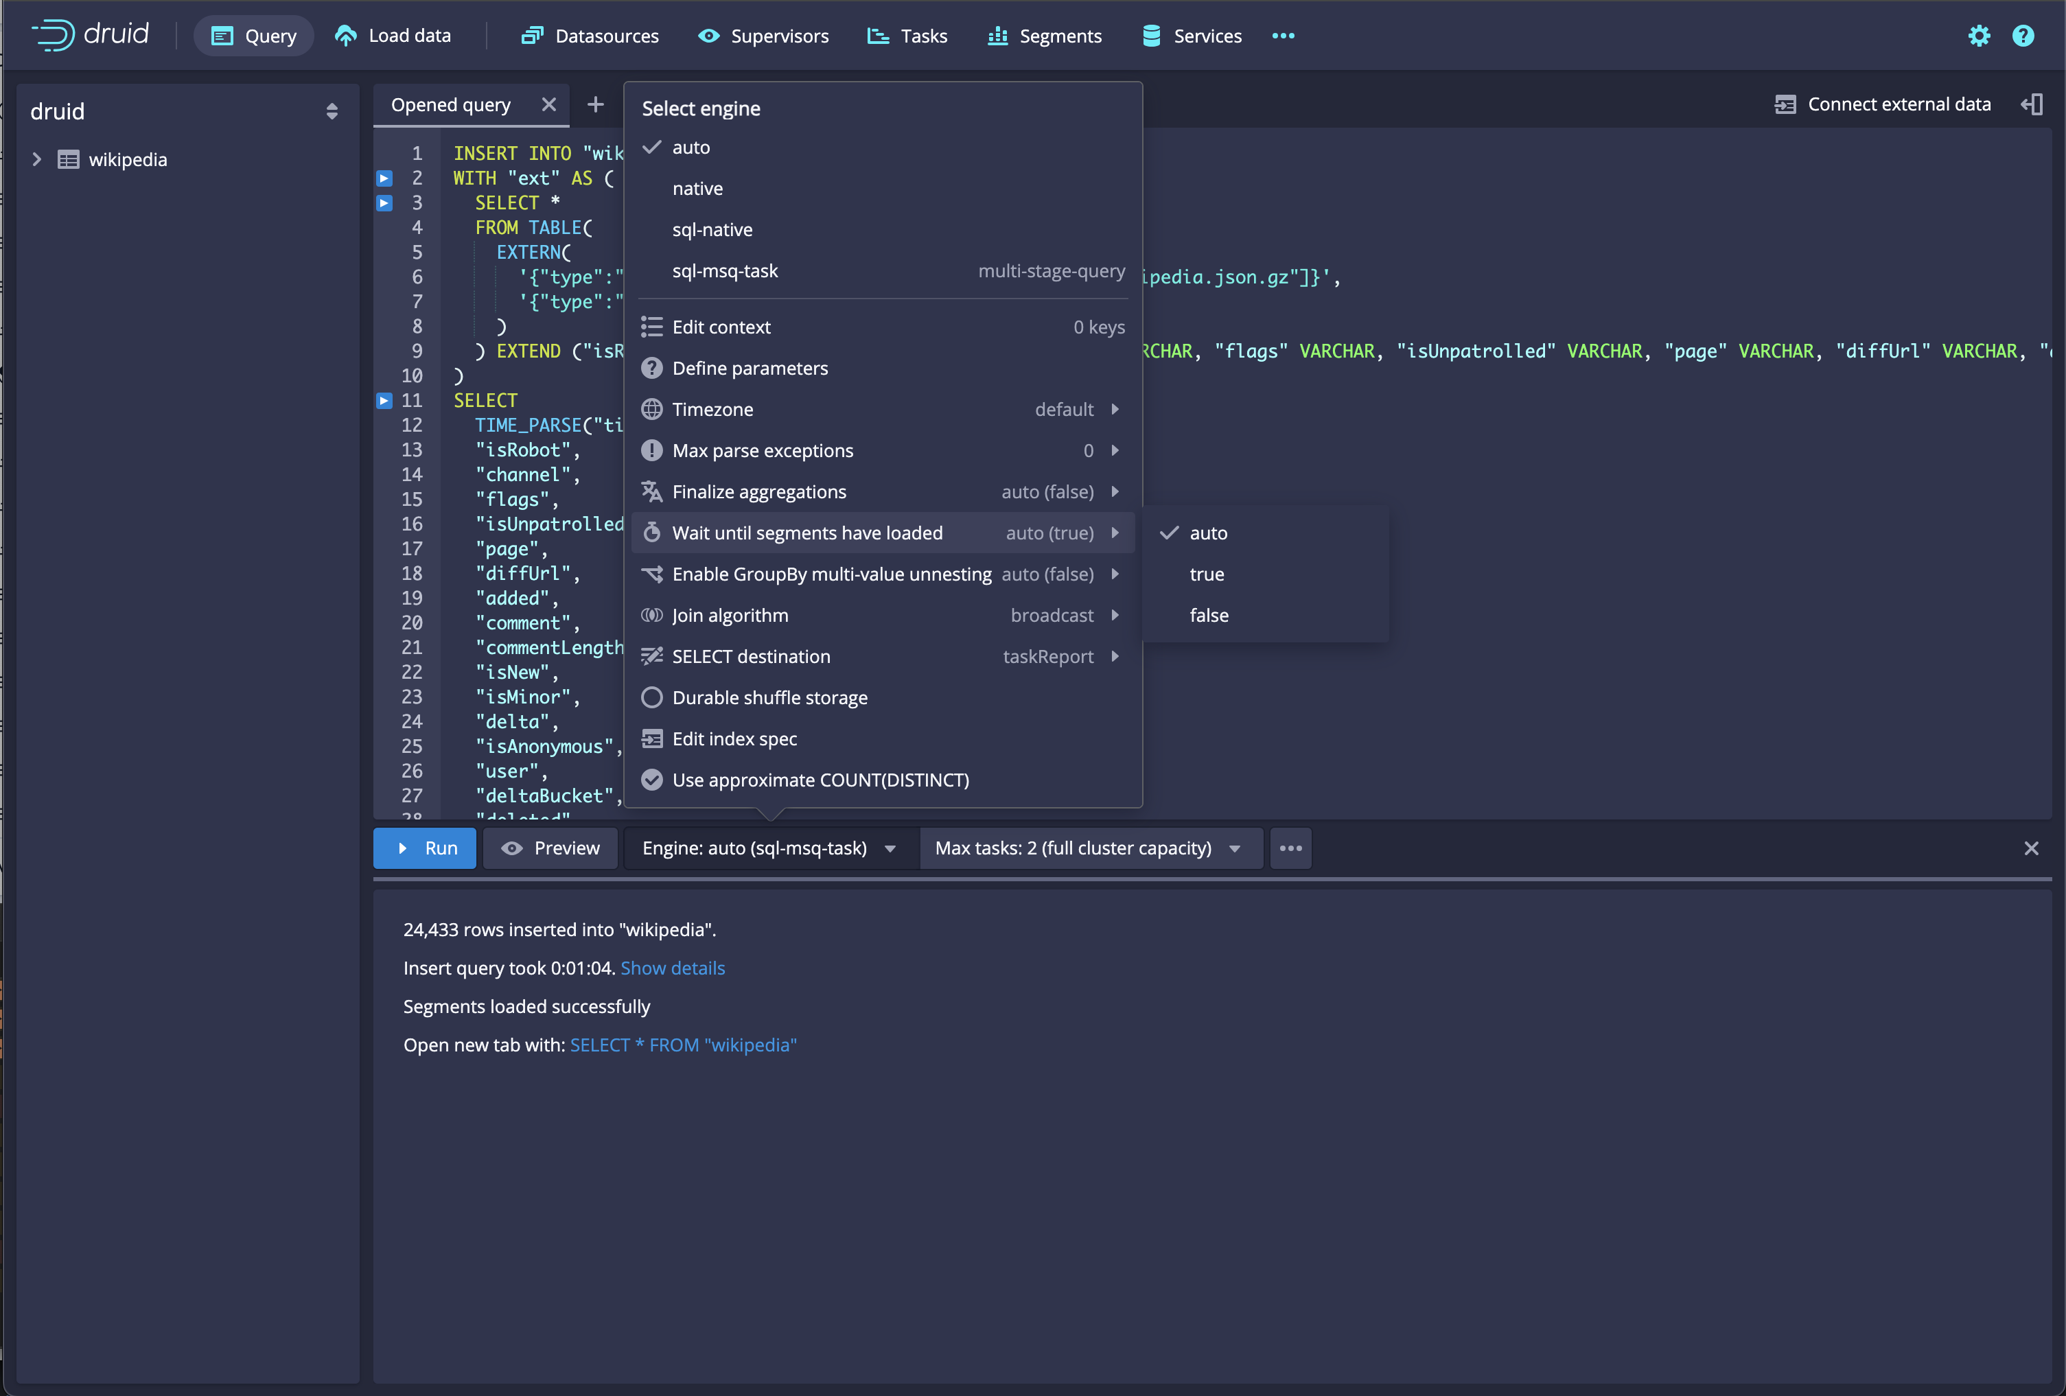Click the help question mark icon
Image resolution: width=2066 pixels, height=1396 pixels.
point(2023,36)
